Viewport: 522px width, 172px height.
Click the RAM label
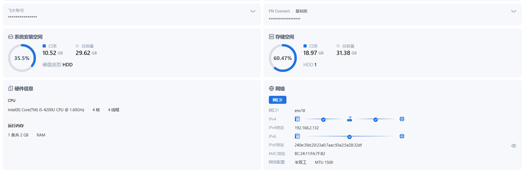tap(41, 135)
